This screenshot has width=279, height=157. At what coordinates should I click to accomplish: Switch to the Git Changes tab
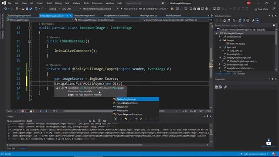(x=239, y=74)
